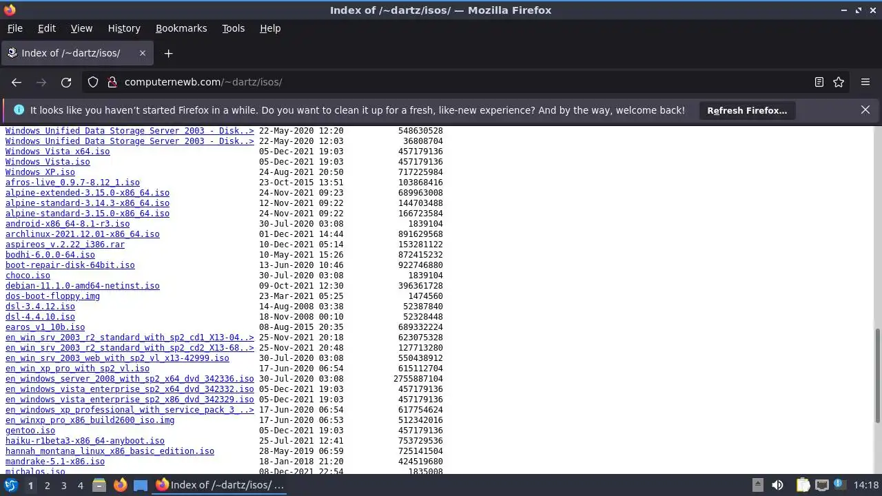
Task: Launch the file manager from taskbar
Action: pos(99,485)
